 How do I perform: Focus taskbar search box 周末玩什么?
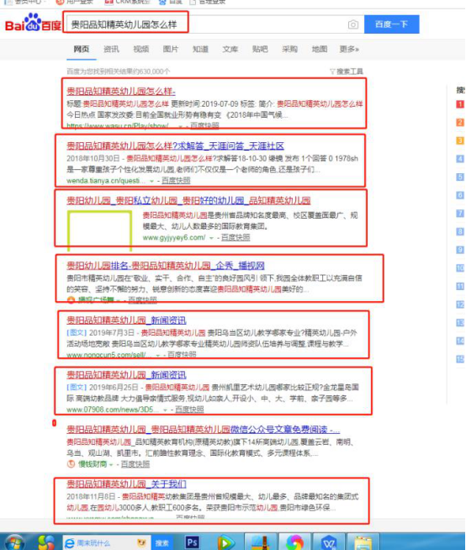coord(107,543)
